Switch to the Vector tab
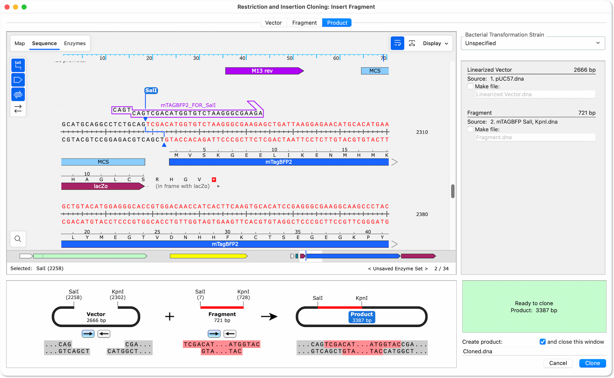Viewport: 614px width, 378px height. click(x=273, y=23)
